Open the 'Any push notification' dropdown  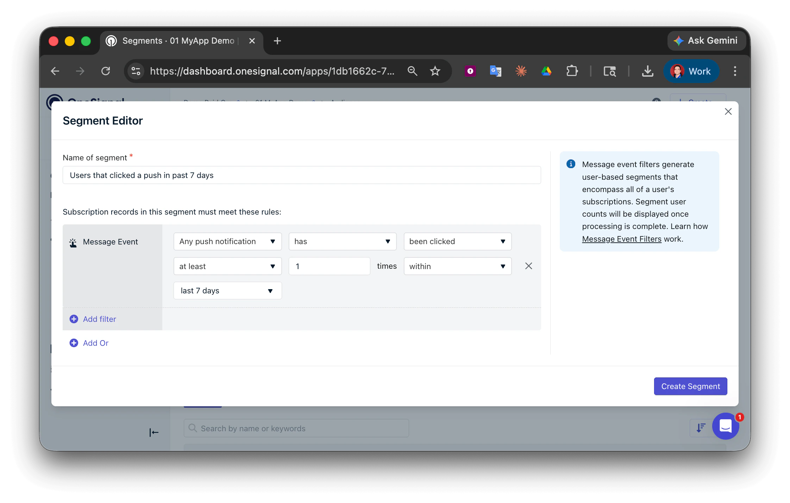(x=227, y=241)
